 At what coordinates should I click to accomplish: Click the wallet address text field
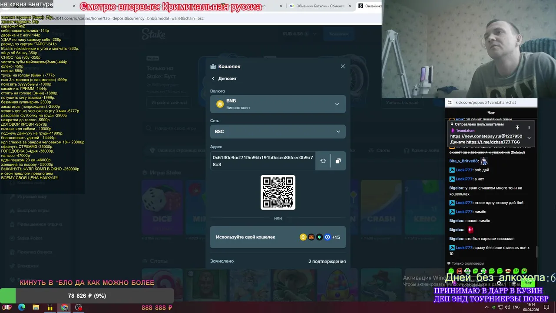pyautogui.click(x=263, y=161)
